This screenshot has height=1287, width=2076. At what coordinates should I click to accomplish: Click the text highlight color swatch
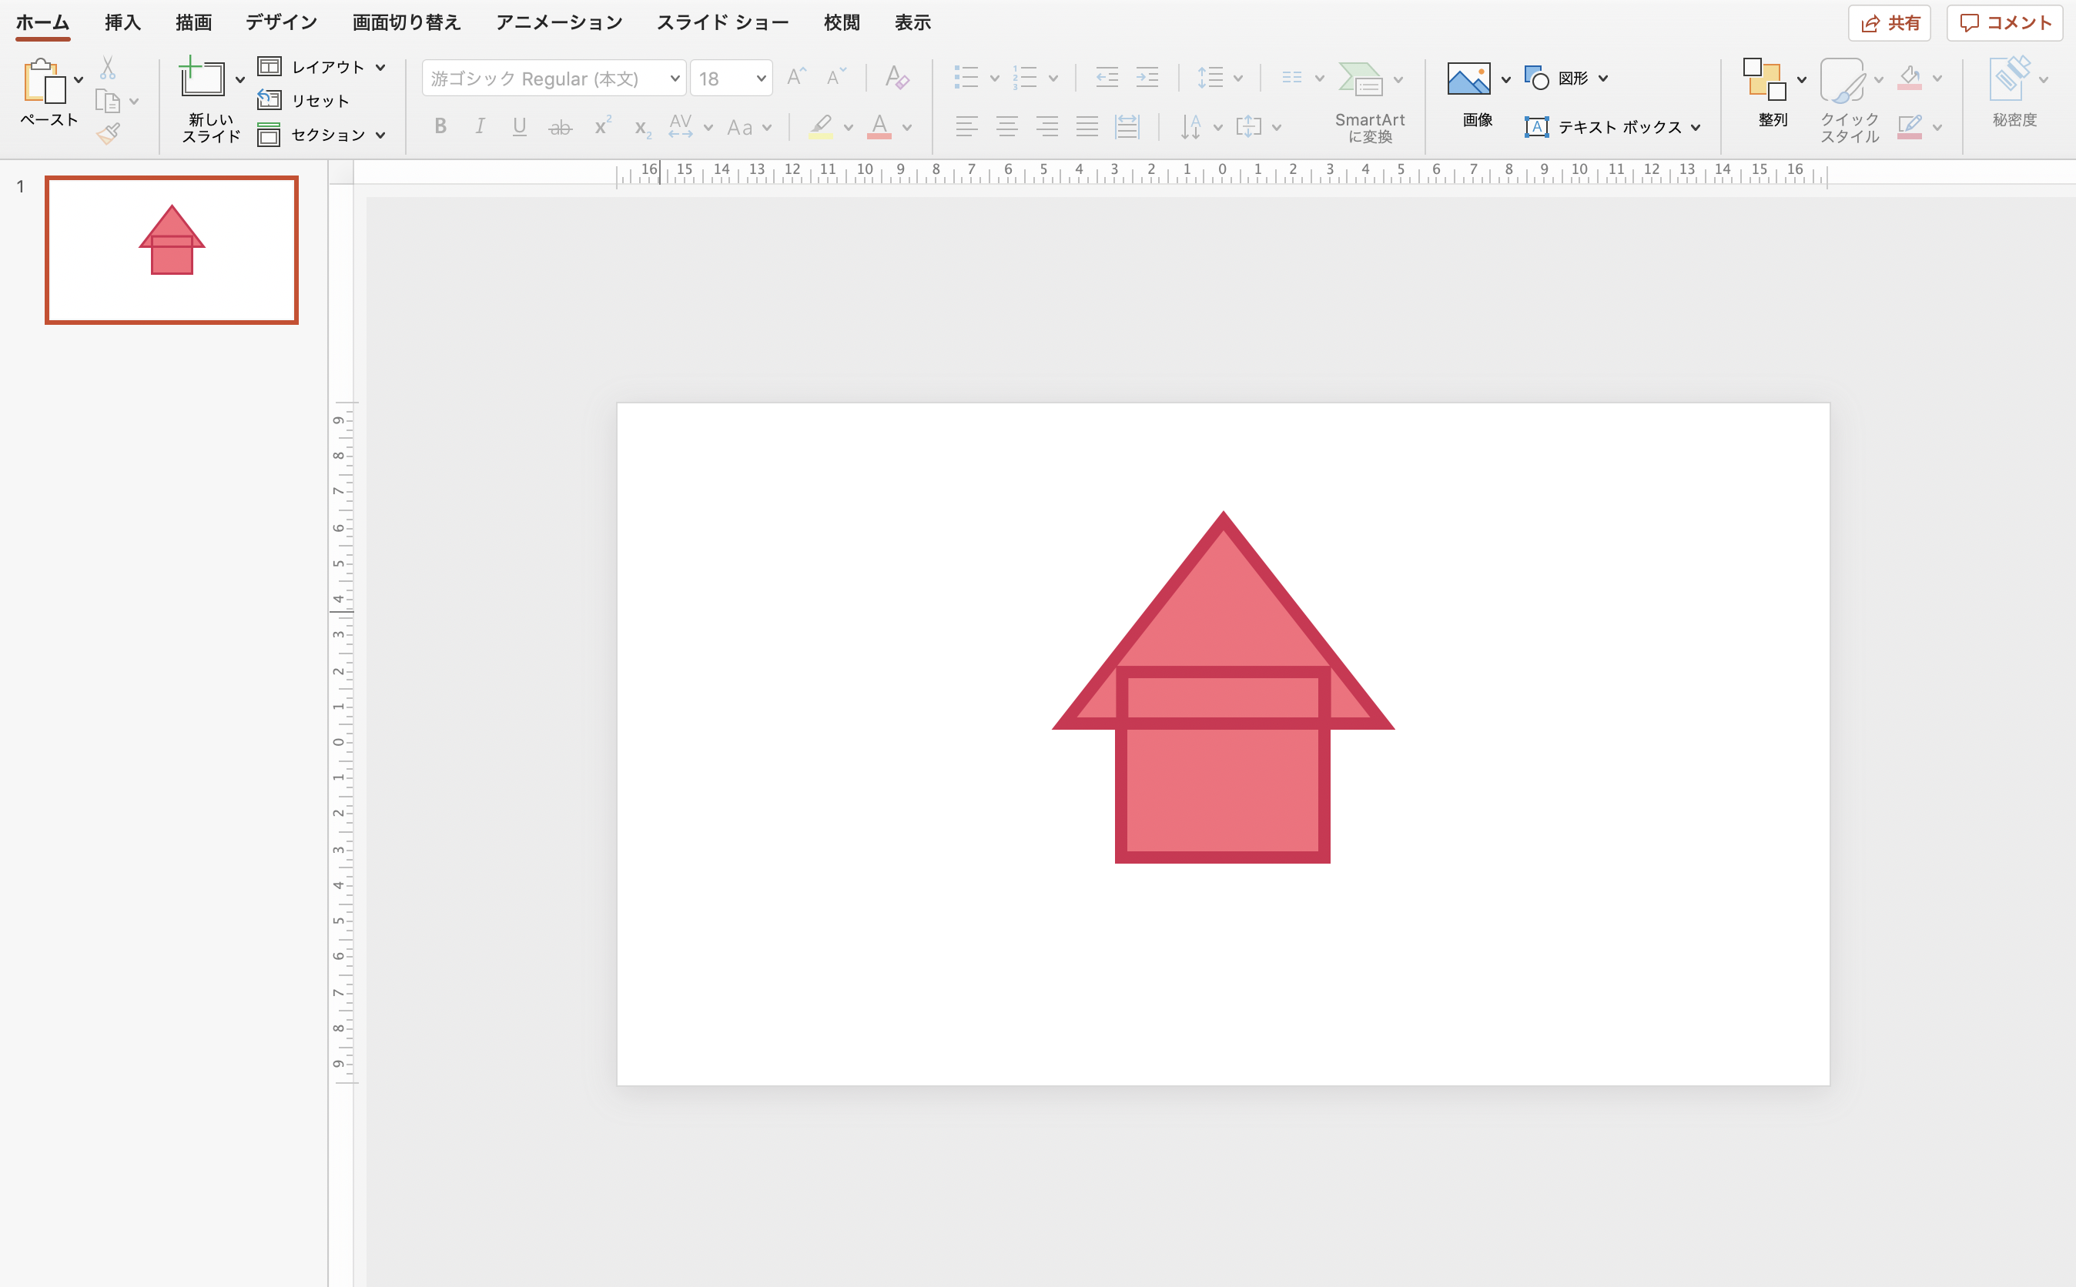coord(821,127)
